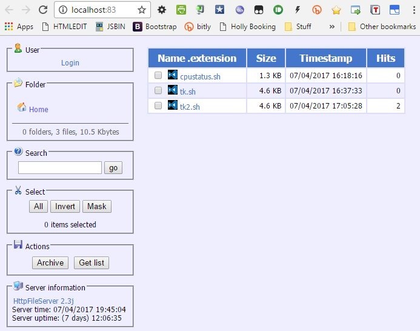Screen dimensions: 420x331
Task: Expand the hidden bookmarks overflow chevron
Action: pos(332,27)
